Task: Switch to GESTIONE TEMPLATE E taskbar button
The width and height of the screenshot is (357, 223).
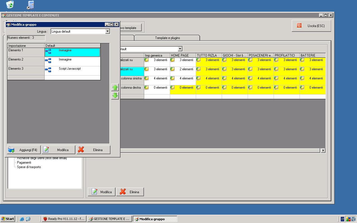Action: pos(110,219)
